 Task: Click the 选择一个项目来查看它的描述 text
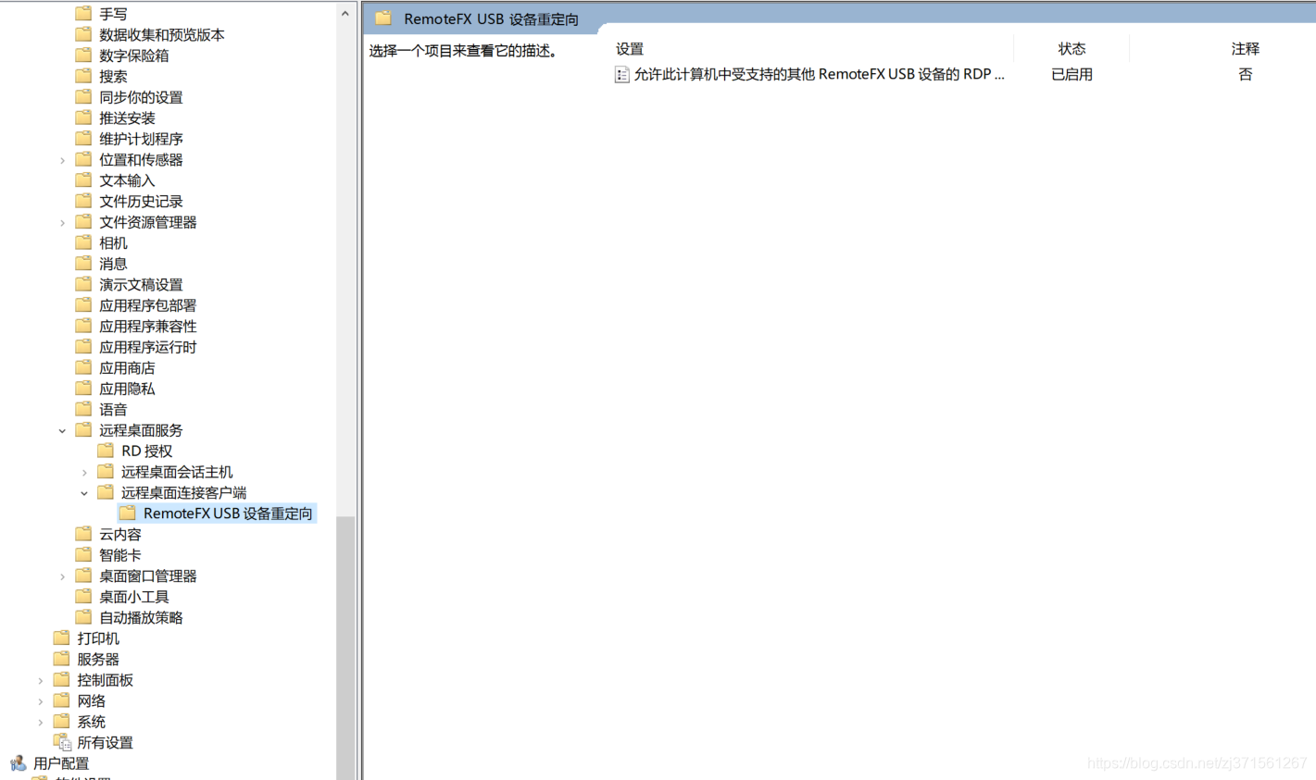point(463,51)
